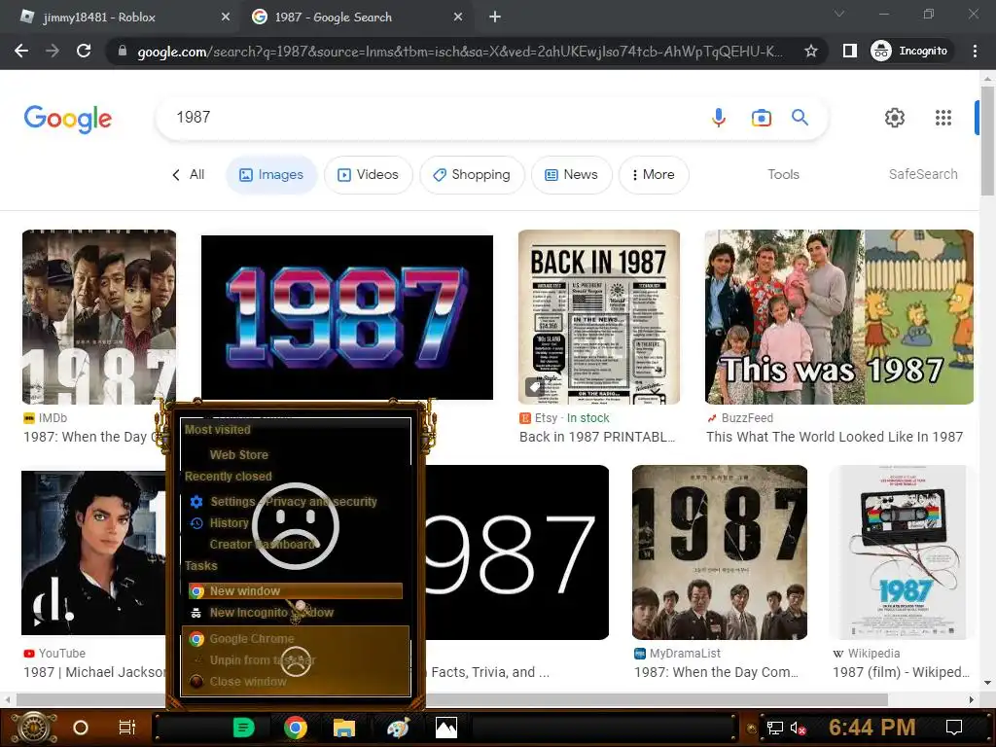
Task: Bookmark this page with the star icon
Action: pos(810,51)
